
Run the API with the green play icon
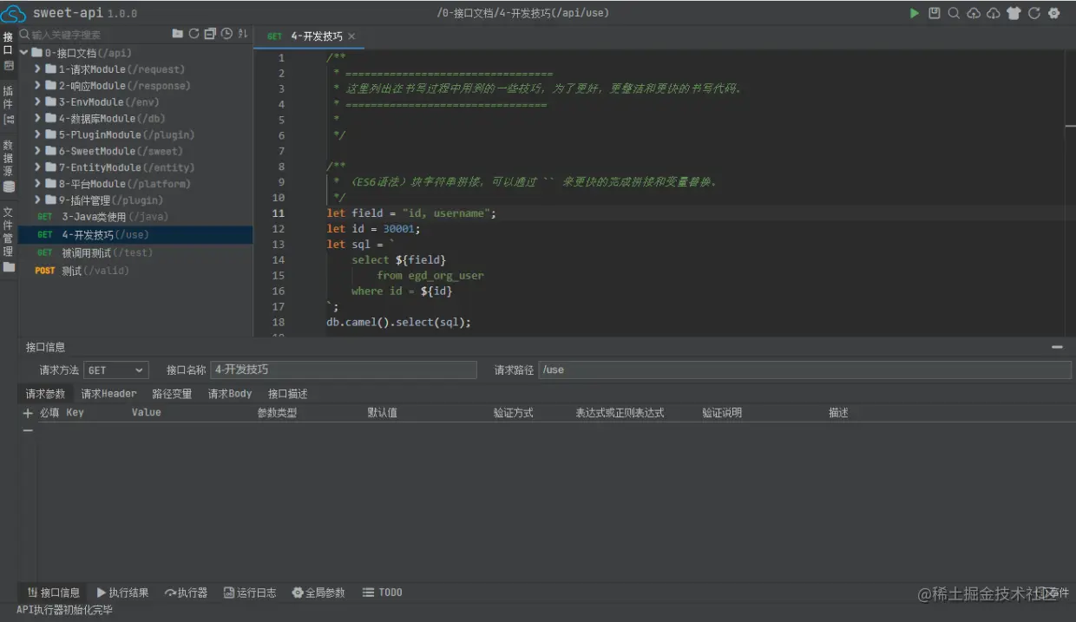(x=915, y=13)
